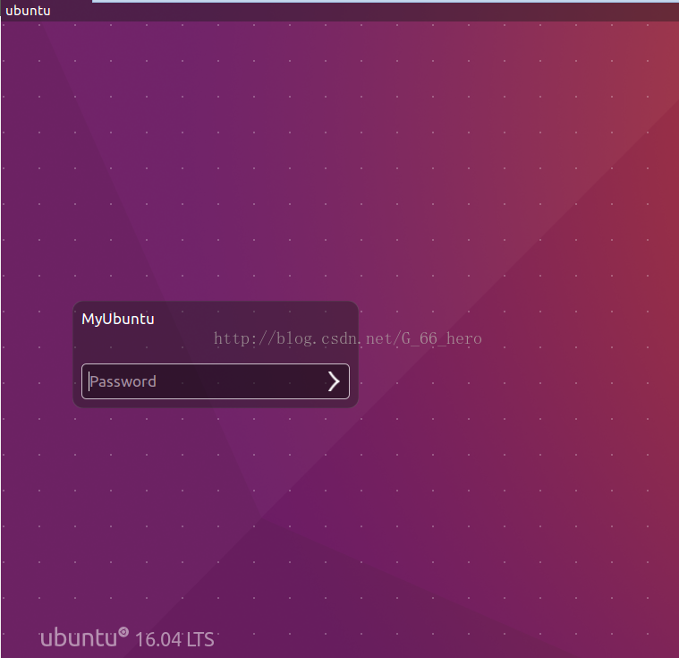Click the ubuntu hostname in top panel
Screen dimensions: 679x658
click(x=28, y=11)
